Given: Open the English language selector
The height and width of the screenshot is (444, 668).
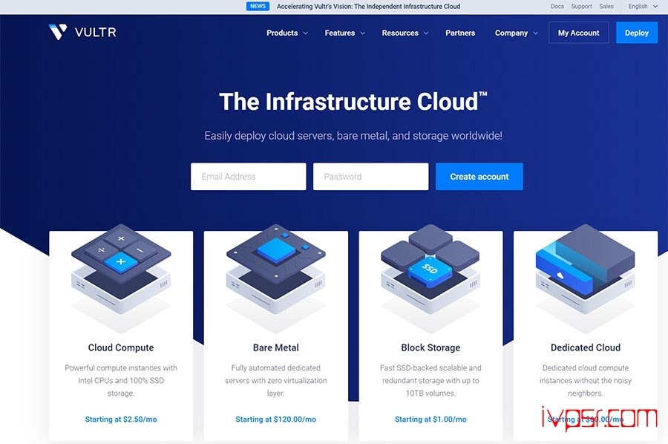Looking at the screenshot, I should click(x=643, y=7).
